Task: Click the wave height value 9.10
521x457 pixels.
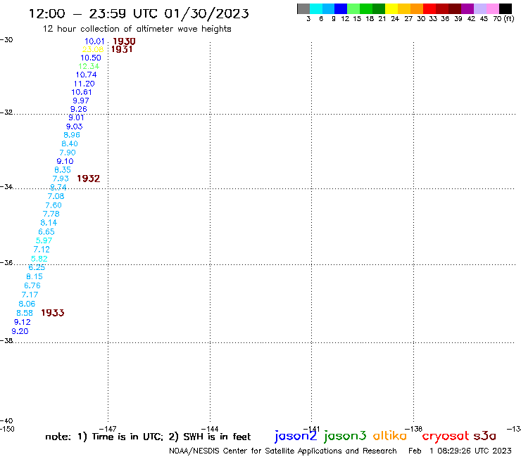Action: click(x=65, y=161)
